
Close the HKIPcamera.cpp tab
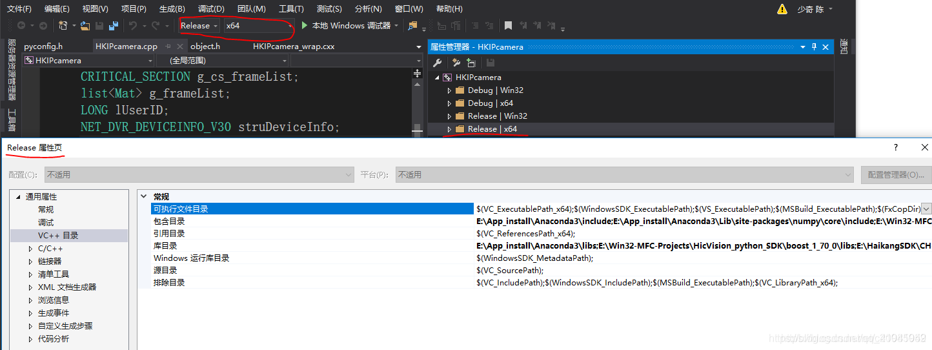tap(181, 46)
